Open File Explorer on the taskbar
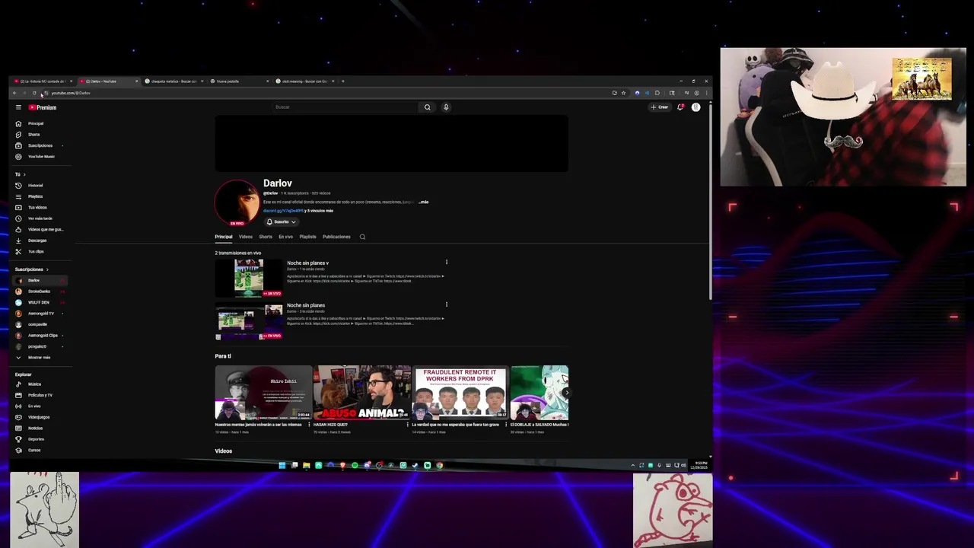974x548 pixels. pyautogui.click(x=306, y=465)
